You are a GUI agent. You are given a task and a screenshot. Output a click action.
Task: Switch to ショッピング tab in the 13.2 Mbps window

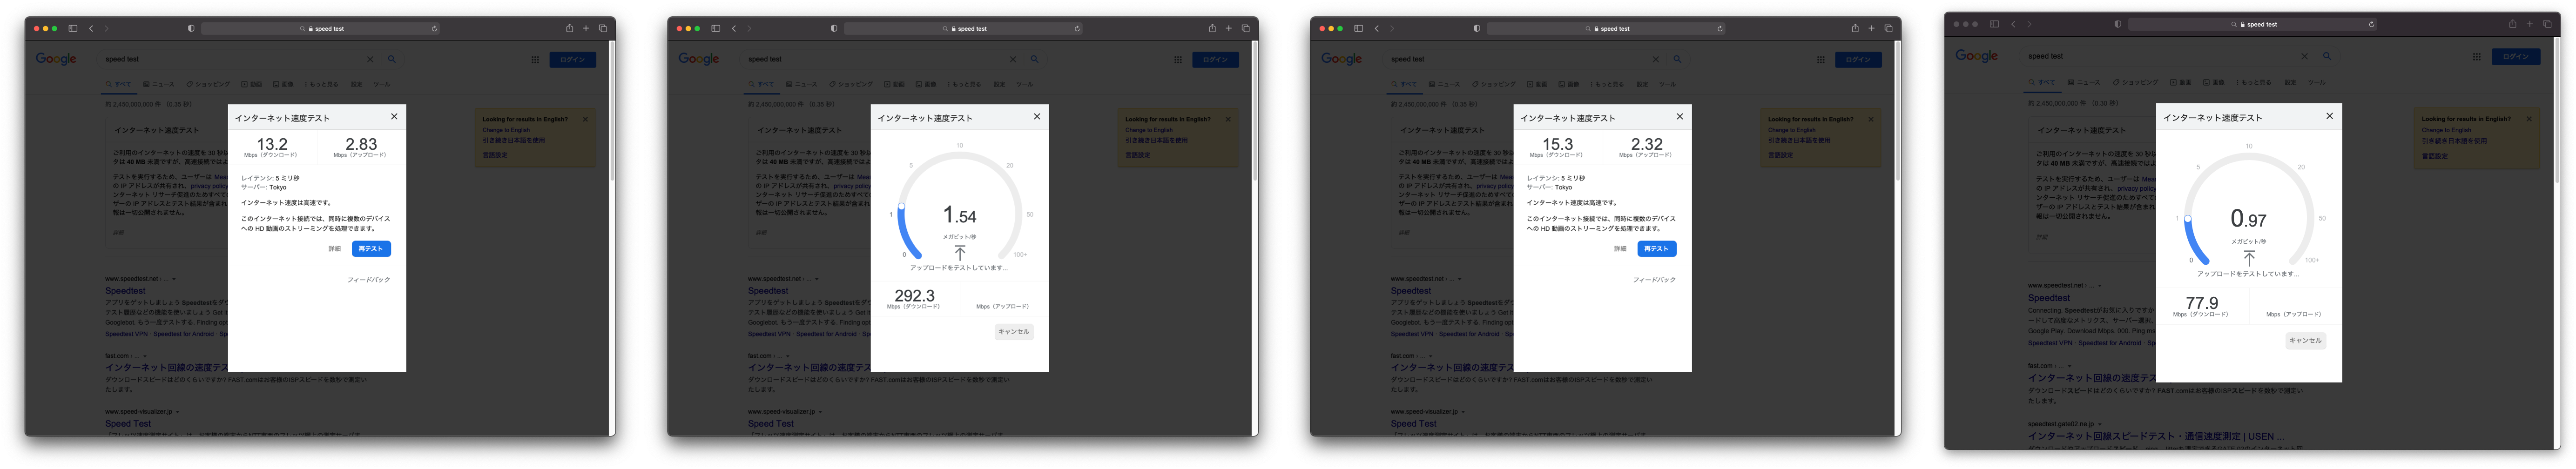pyautogui.click(x=208, y=84)
